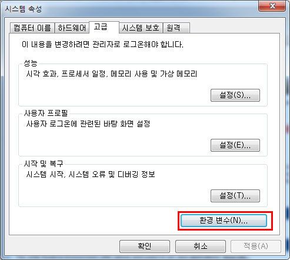The width and height of the screenshot is (290, 260).
Task: Select the 고급 tab
Action: point(104,27)
